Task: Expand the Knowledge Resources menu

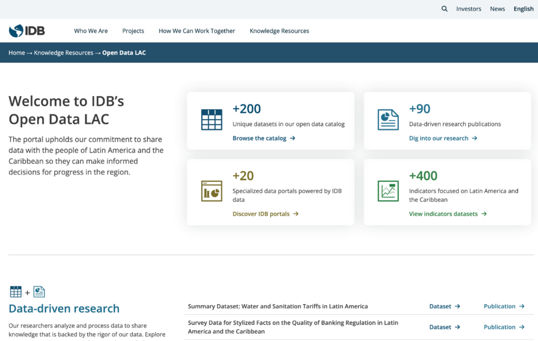Action: click(x=279, y=31)
